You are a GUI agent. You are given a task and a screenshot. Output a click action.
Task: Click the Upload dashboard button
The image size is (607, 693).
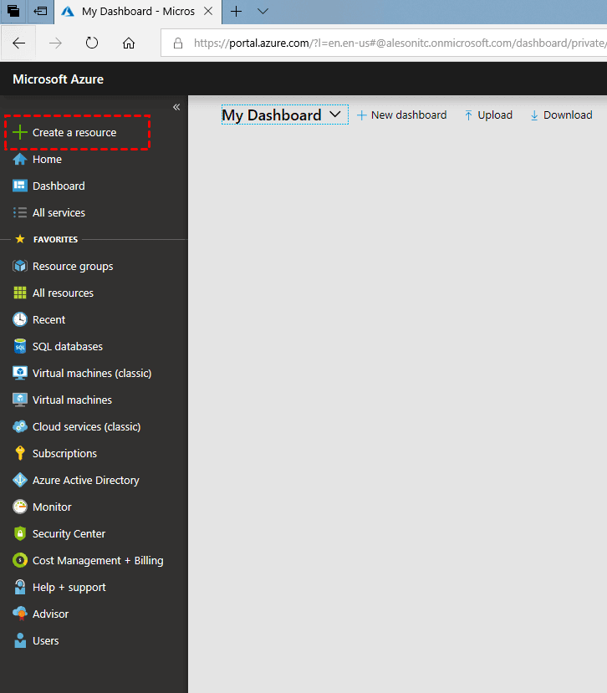tap(487, 115)
